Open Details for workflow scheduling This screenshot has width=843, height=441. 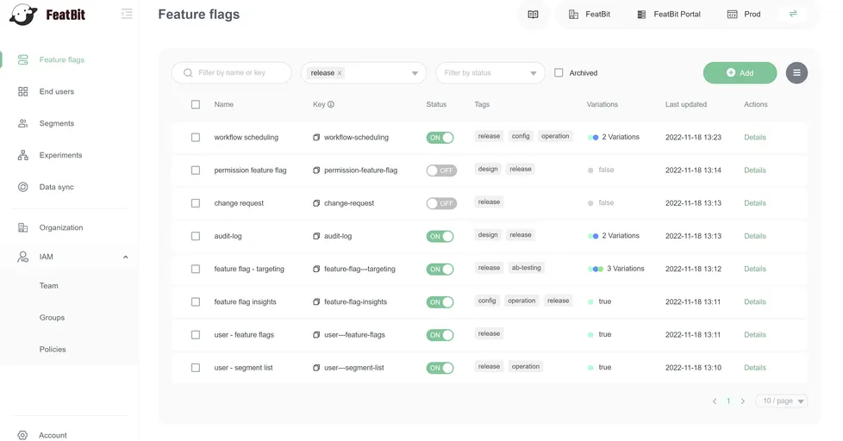point(755,138)
